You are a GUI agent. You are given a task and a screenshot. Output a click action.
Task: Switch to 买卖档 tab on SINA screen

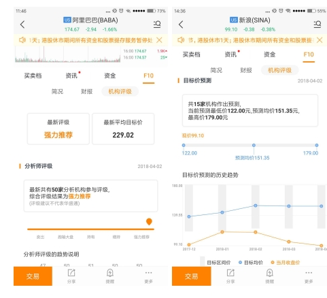pos(192,54)
